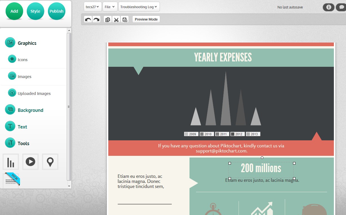Click the Graphics picture icon
The image size is (346, 215).
pos(10,42)
